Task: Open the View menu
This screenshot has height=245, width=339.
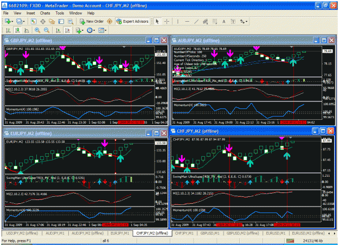Action: tap(17, 13)
